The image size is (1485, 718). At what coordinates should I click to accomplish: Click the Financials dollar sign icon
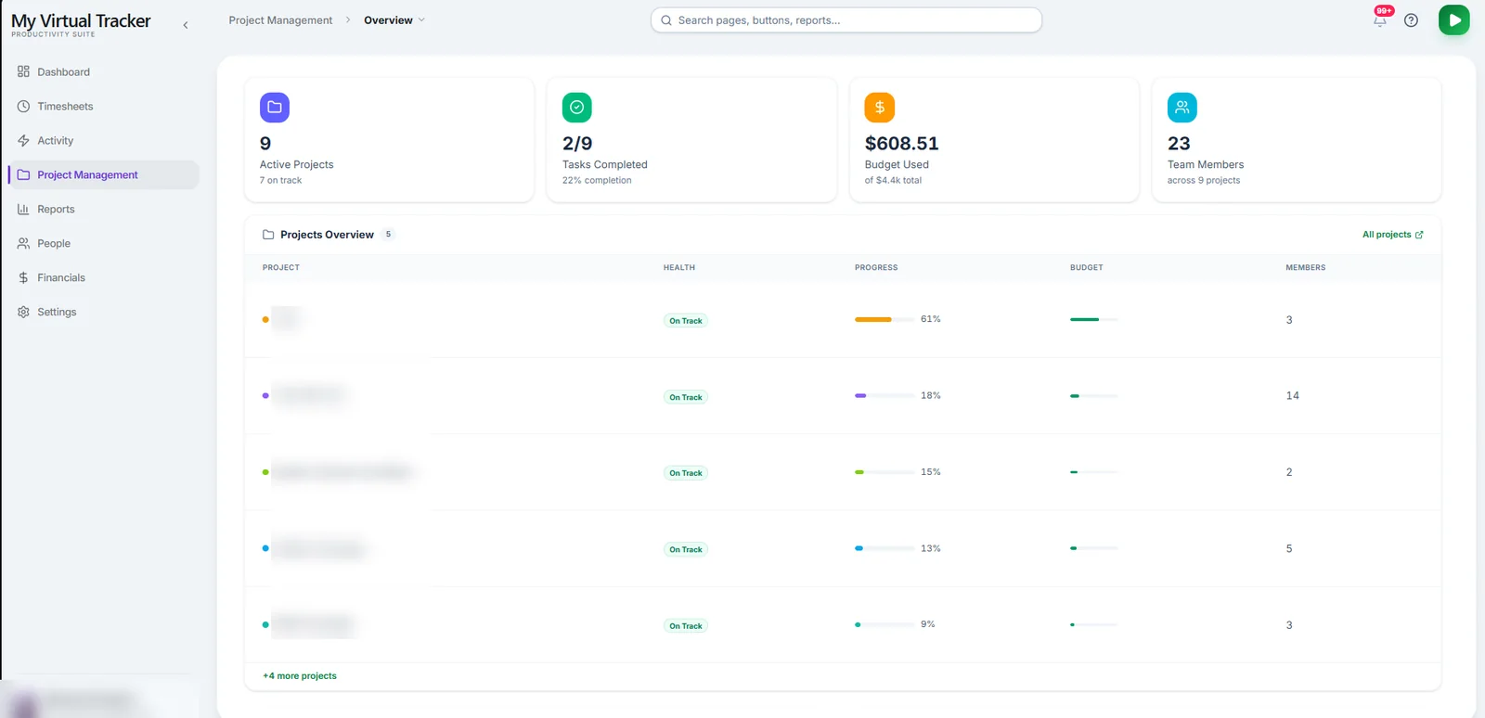(23, 277)
